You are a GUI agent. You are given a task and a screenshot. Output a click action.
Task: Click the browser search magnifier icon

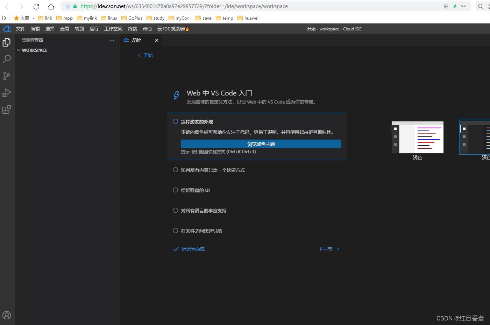(x=481, y=6)
